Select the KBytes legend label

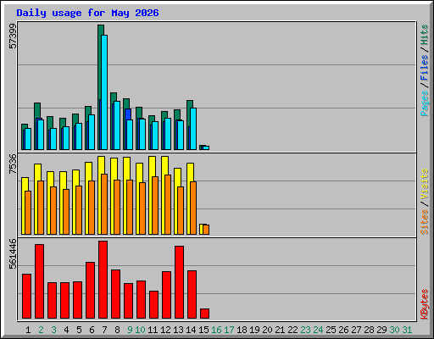424,304
